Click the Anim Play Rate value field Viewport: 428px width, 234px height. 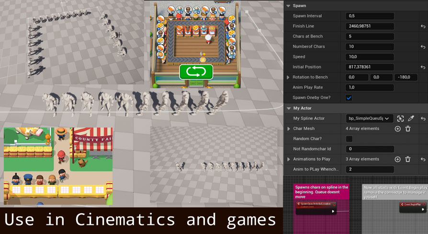click(x=370, y=87)
